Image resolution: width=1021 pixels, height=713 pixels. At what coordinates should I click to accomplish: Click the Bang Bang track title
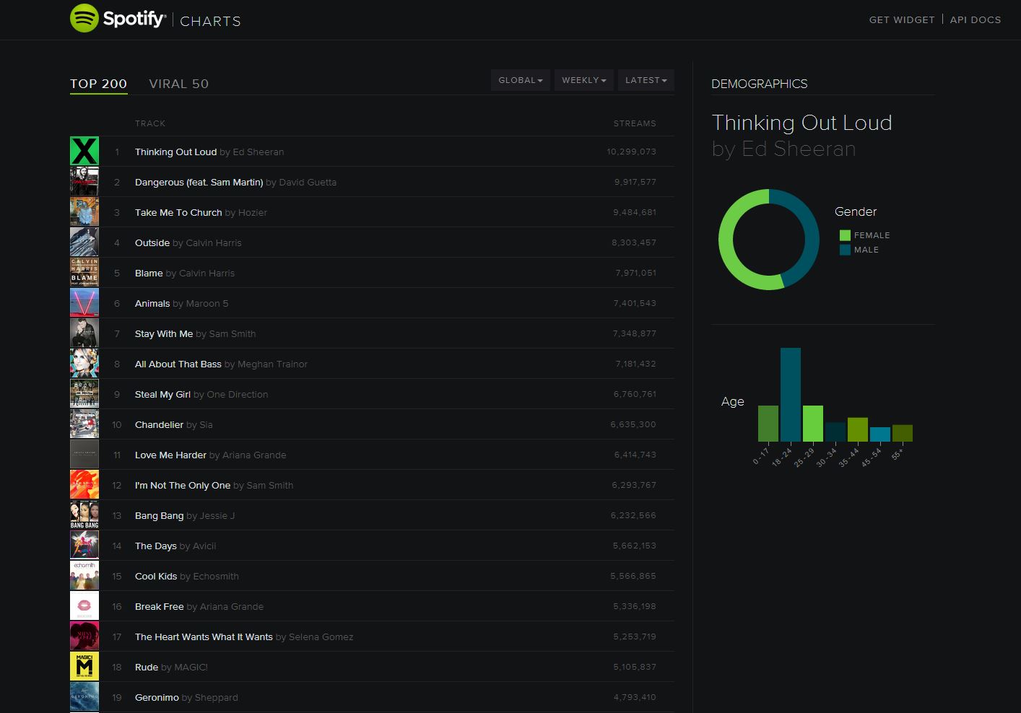click(159, 515)
